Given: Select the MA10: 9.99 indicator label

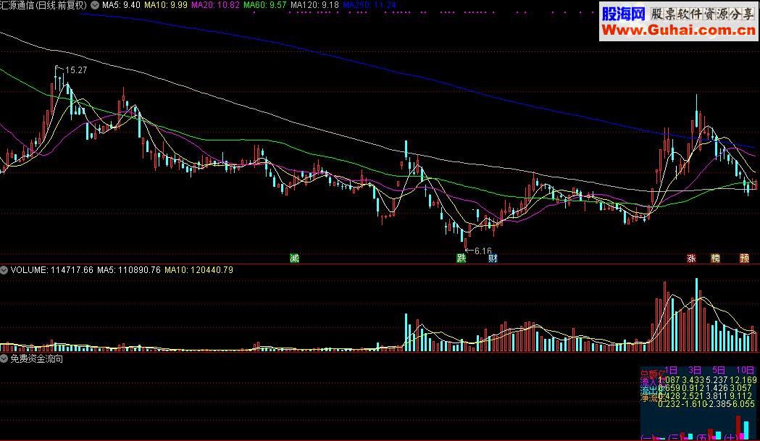Looking at the screenshot, I should tap(166, 5).
